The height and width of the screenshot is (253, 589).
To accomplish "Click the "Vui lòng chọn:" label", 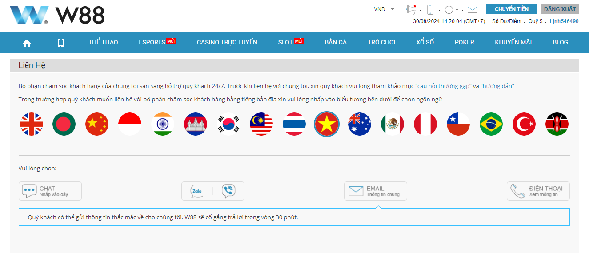I will click(x=38, y=169).
